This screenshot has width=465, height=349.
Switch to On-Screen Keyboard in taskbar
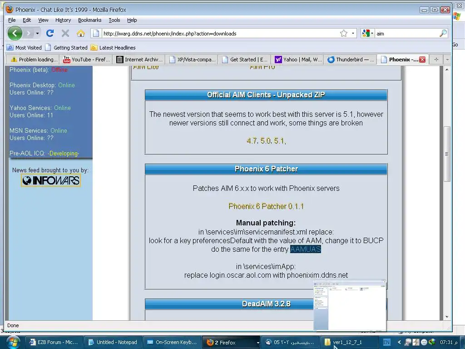(x=172, y=342)
